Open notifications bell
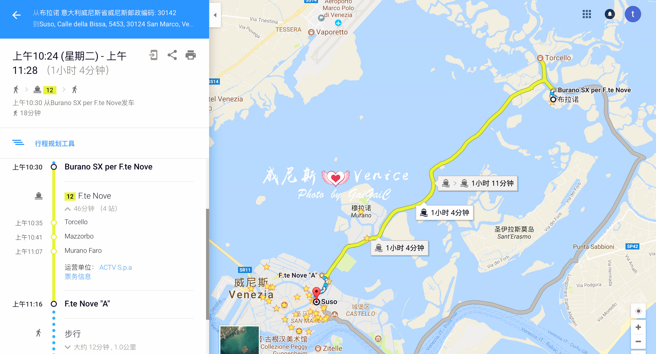This screenshot has width=656, height=354. point(610,14)
